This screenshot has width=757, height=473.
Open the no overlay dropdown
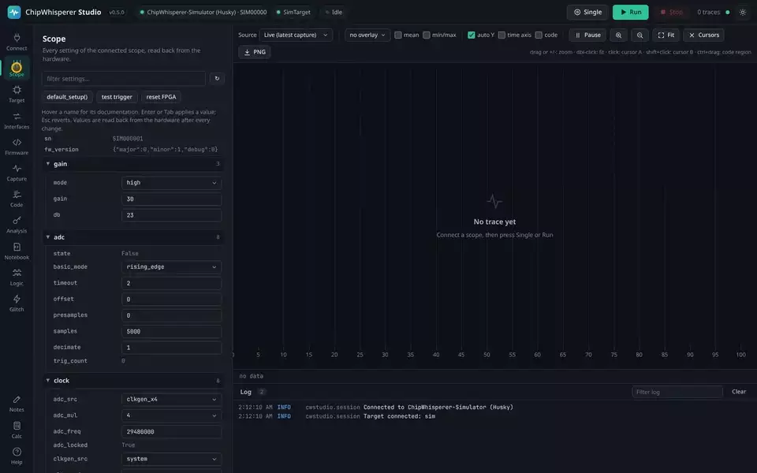click(367, 35)
